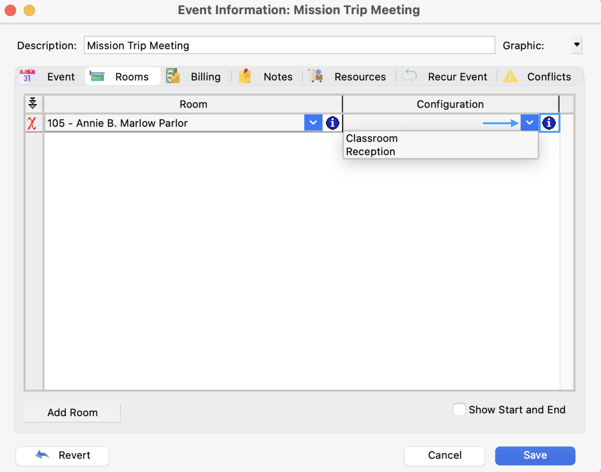The width and height of the screenshot is (601, 472).
Task: Click the money icon for Billing
Action: pyautogui.click(x=173, y=76)
